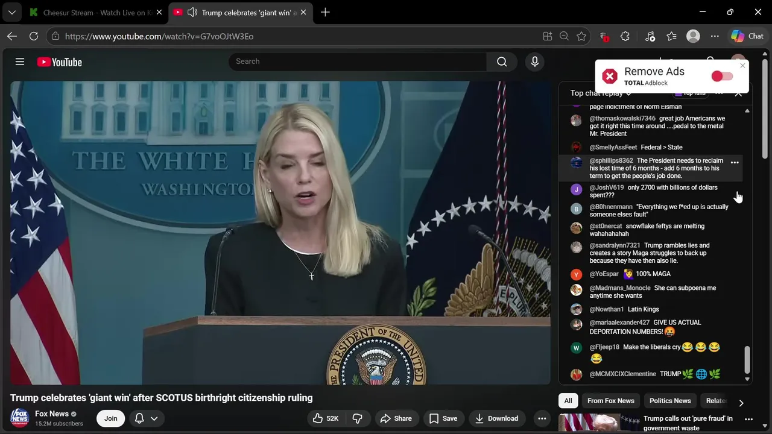Click the address bar URL
This screenshot has height=434, width=772.
[159, 36]
